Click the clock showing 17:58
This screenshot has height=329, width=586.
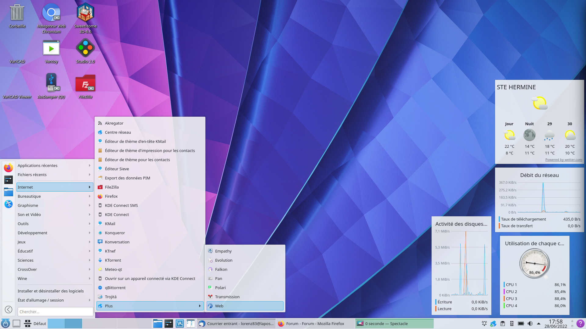(555, 324)
